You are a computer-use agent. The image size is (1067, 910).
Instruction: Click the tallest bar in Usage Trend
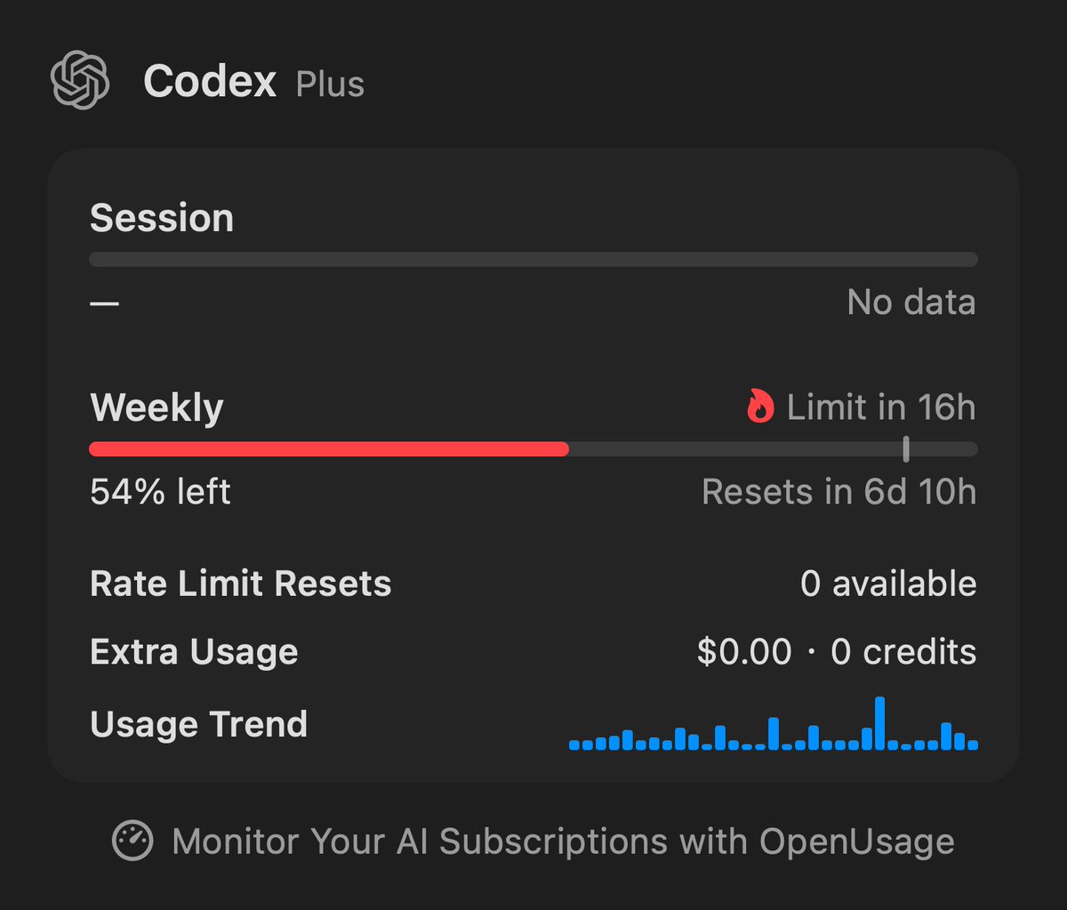tap(880, 723)
